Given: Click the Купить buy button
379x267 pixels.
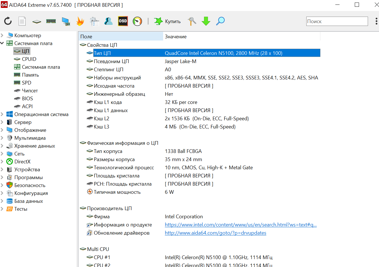Looking at the screenshot, I should tap(167, 21).
